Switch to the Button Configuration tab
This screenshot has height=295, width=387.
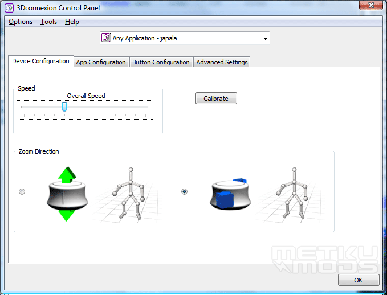tap(161, 62)
